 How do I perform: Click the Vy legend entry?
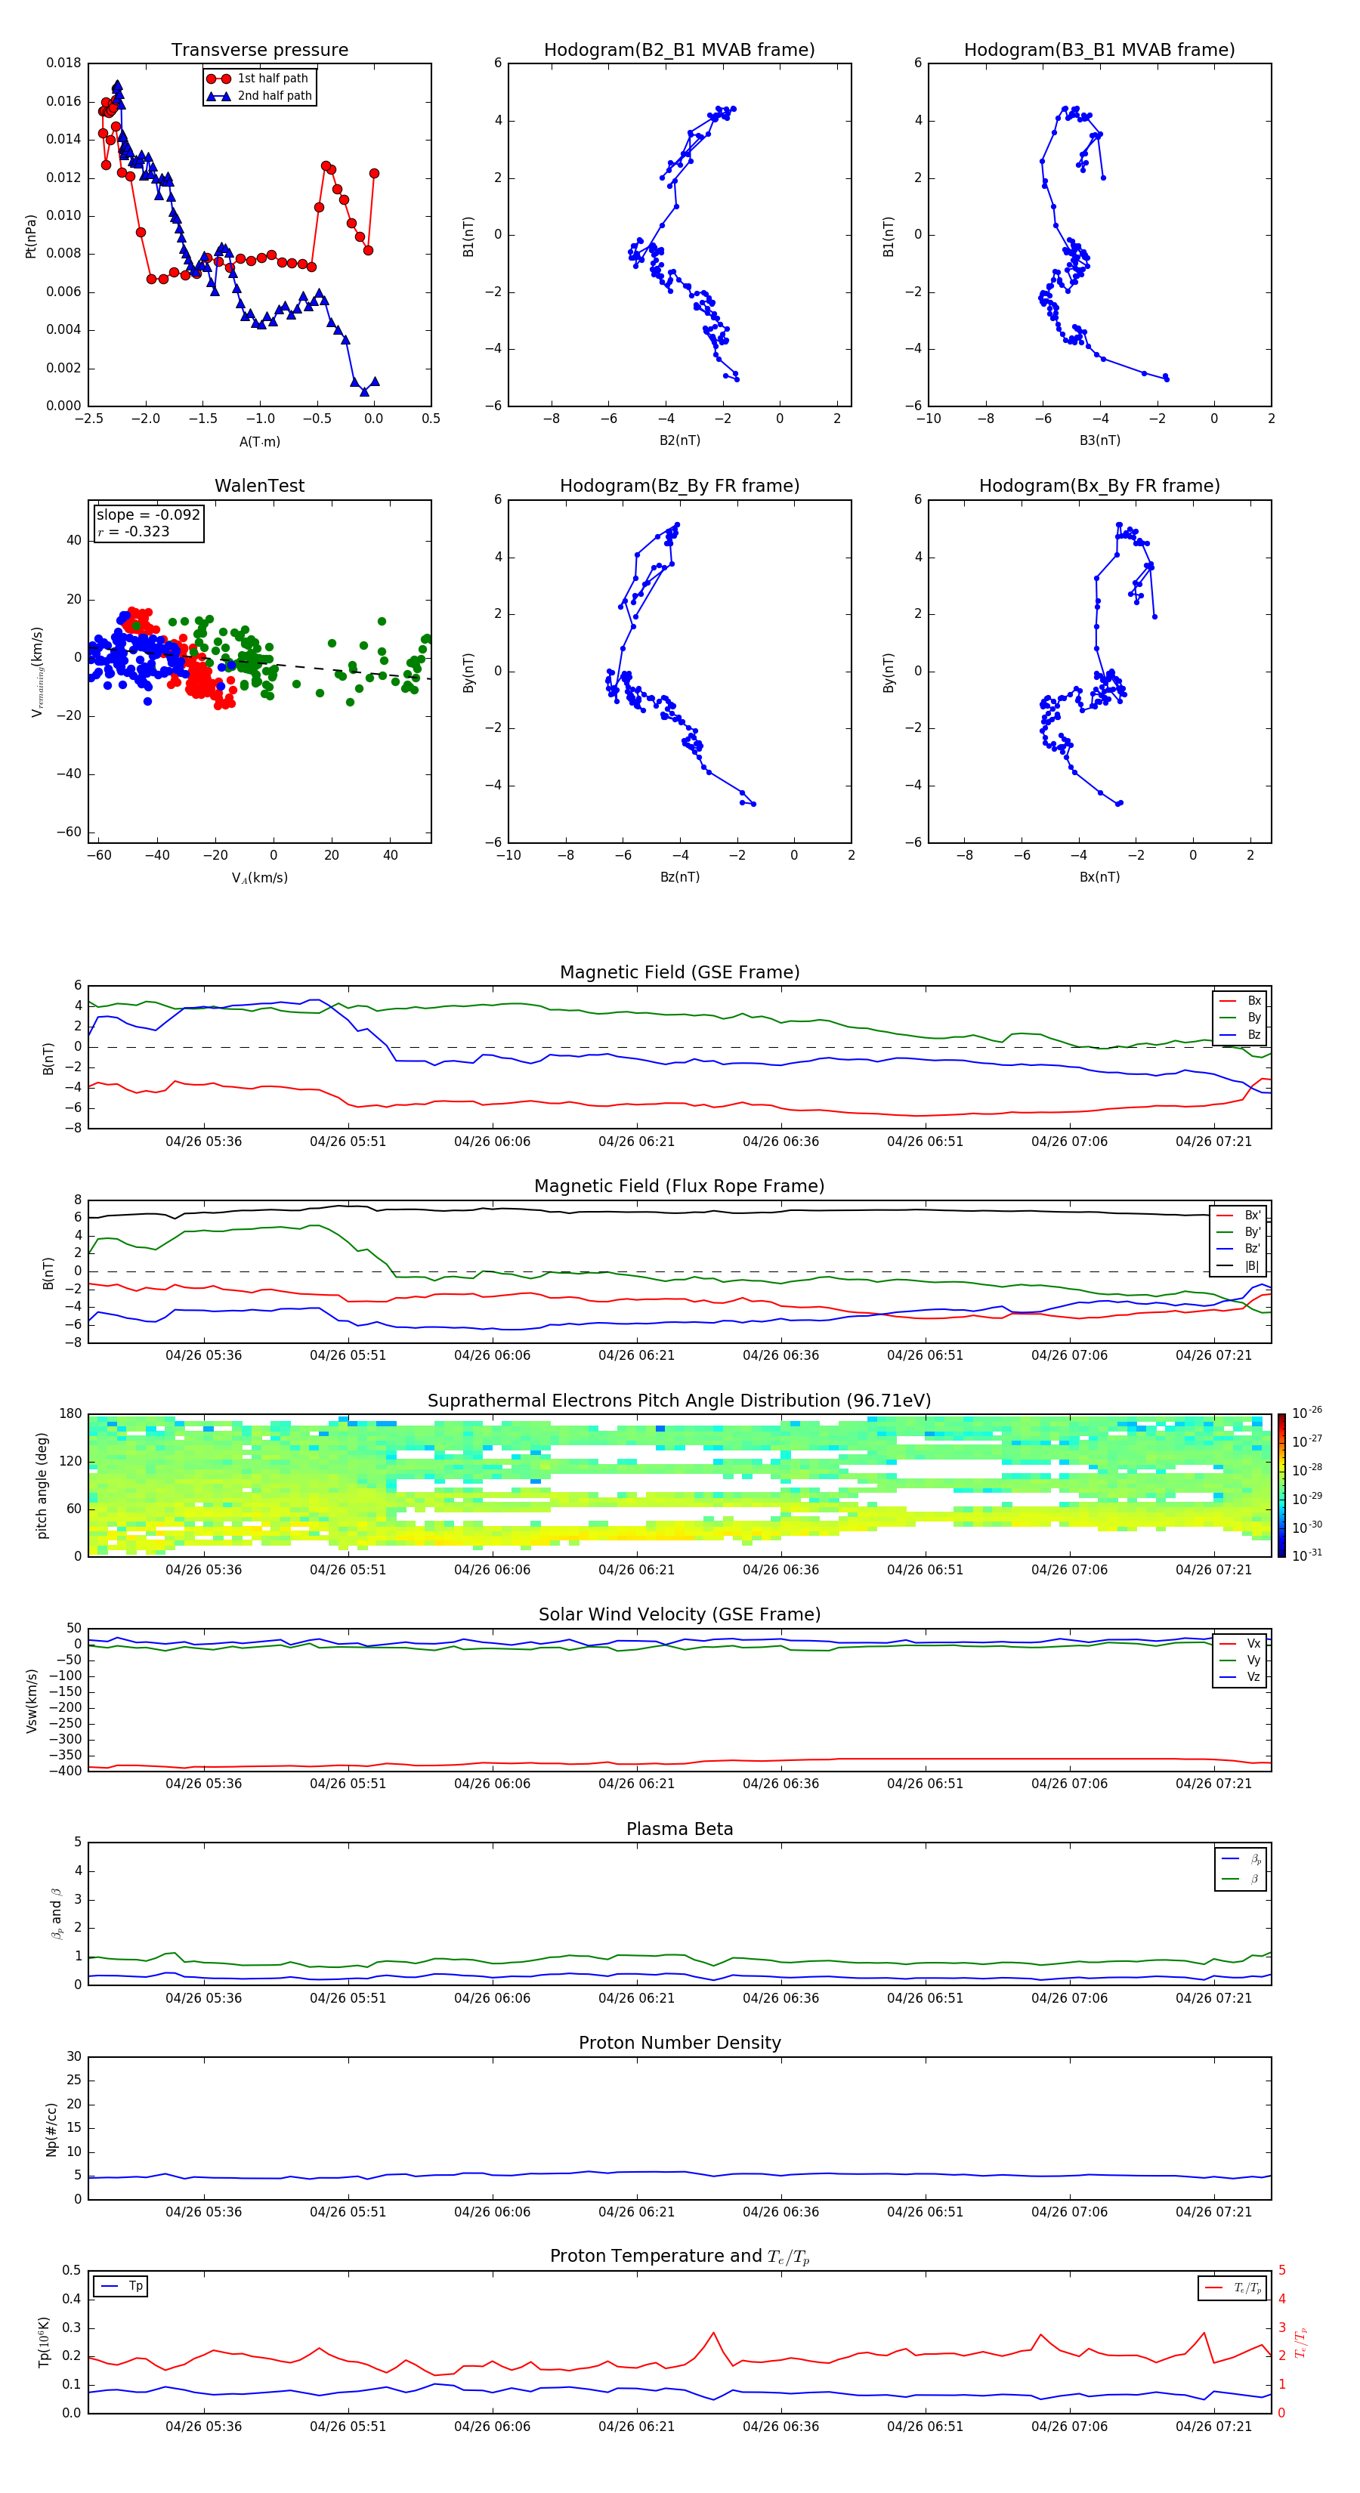[1240, 1660]
